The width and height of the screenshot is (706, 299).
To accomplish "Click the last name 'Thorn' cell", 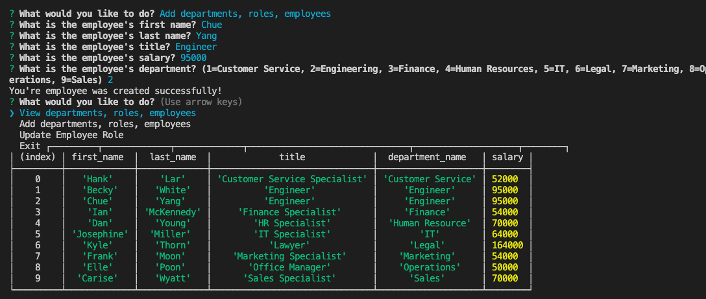I will 173,245.
